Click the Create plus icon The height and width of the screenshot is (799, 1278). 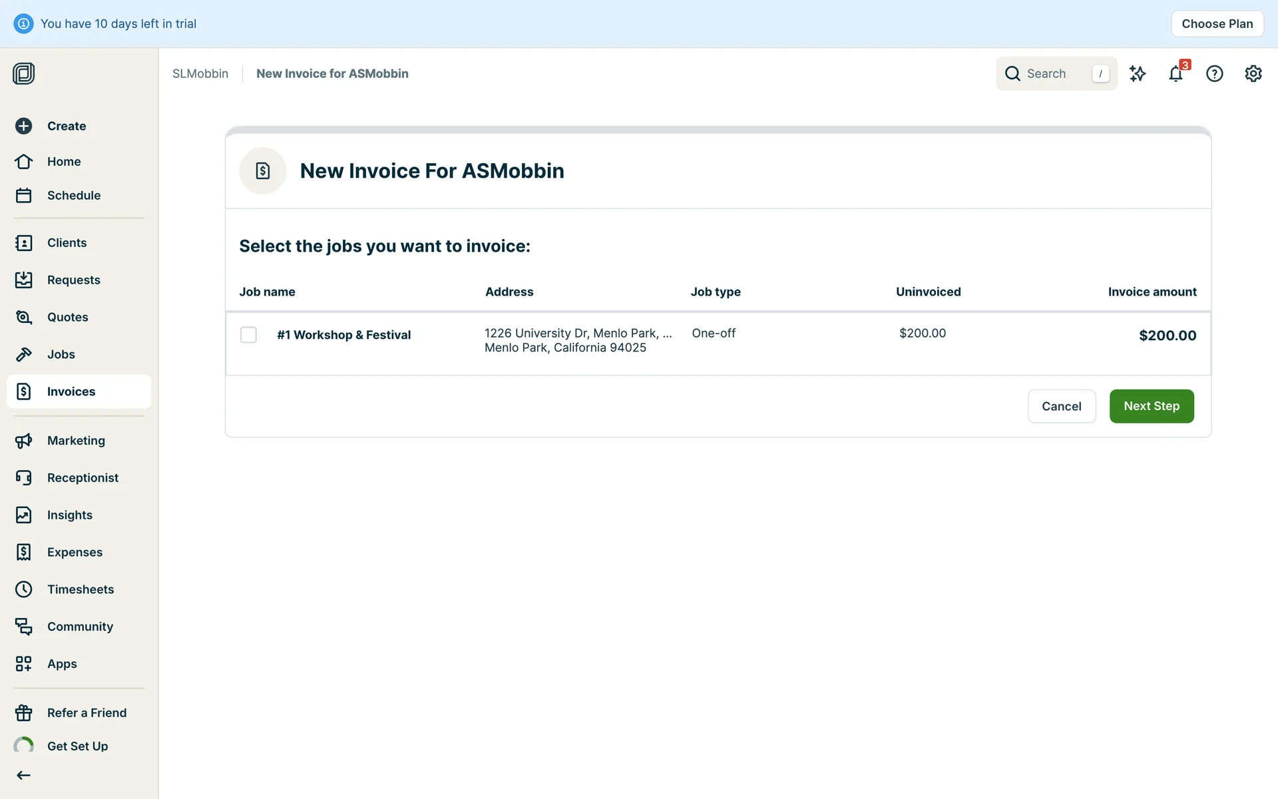[24, 126]
